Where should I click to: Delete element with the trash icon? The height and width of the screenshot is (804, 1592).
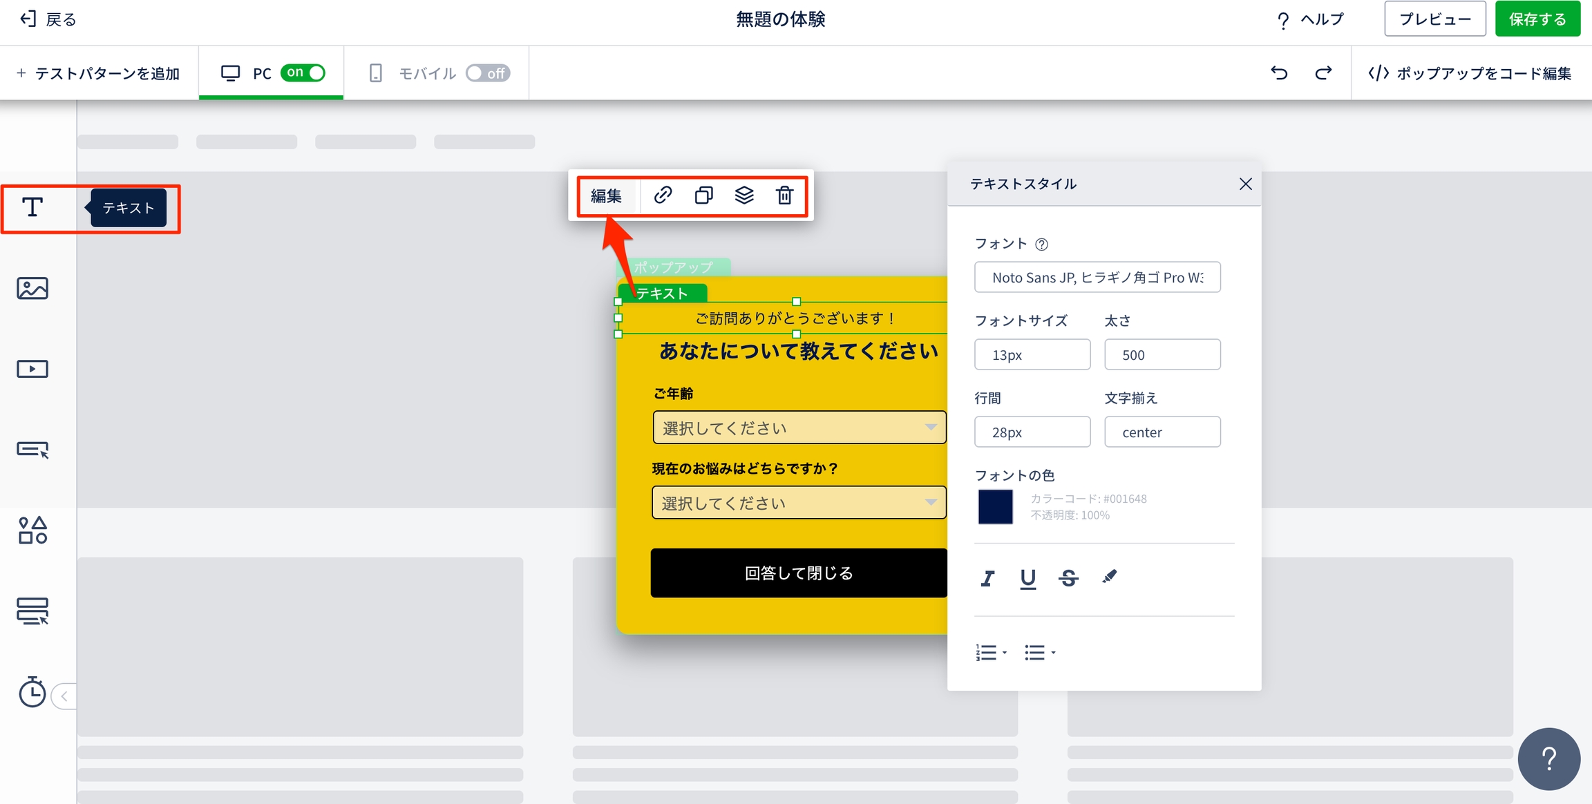784,195
